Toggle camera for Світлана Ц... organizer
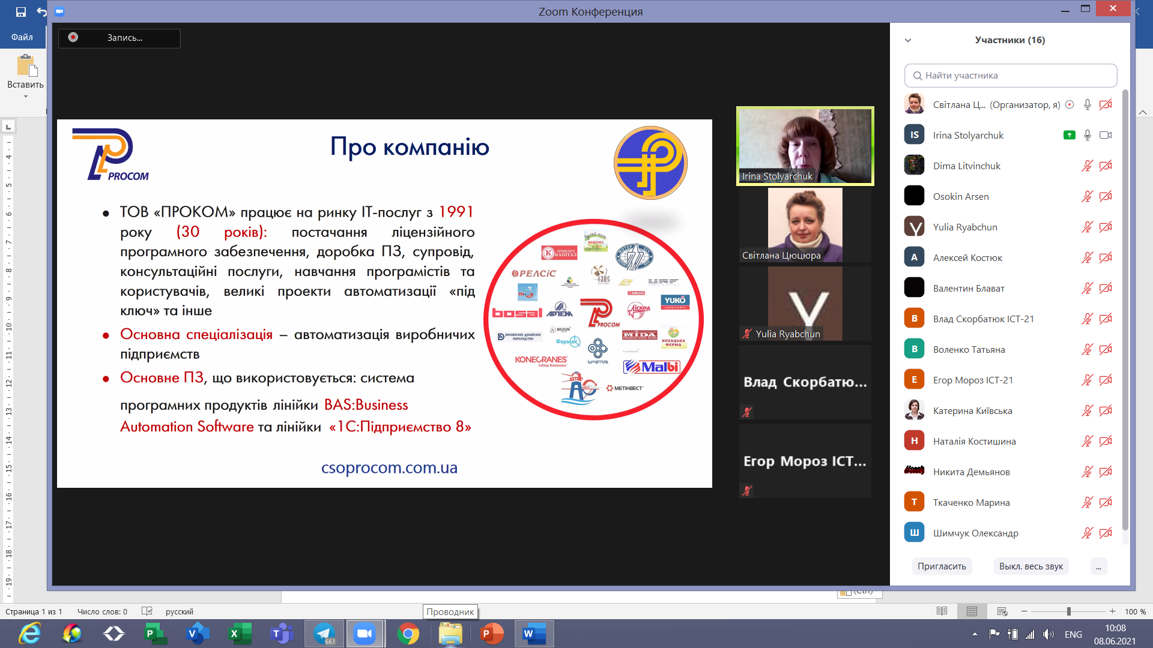Image resolution: width=1153 pixels, height=648 pixels. (1106, 105)
